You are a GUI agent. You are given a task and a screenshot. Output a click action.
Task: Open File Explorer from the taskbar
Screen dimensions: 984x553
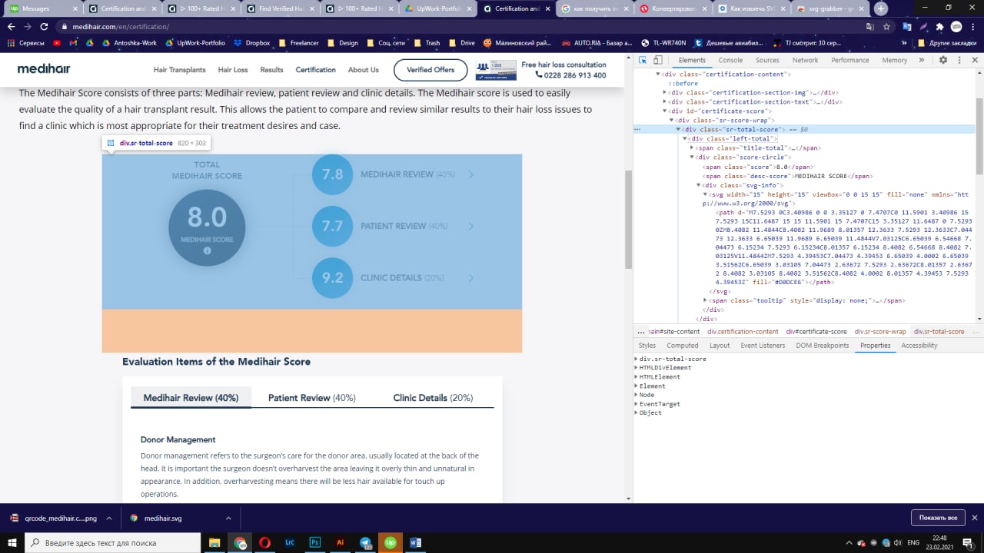tap(214, 541)
